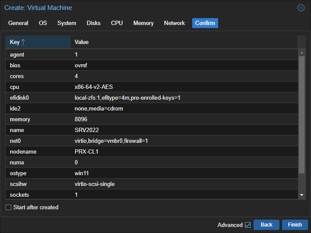Click the virtio,bridge=vmbr0 value
Screen dimensions: 311x233
point(111,141)
